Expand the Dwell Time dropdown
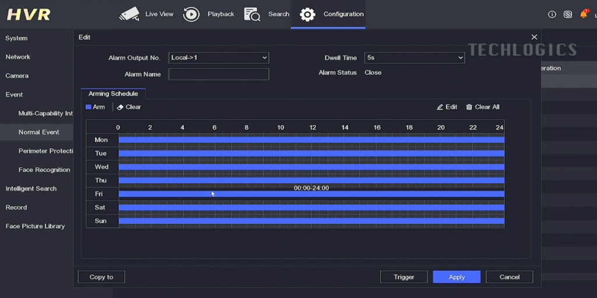597x298 pixels. [x=415, y=58]
